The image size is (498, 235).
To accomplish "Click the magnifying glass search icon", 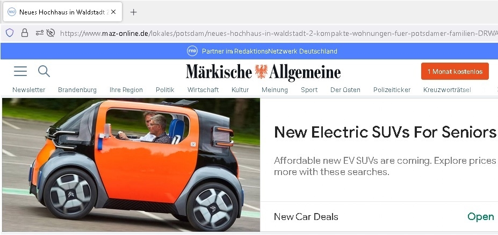I will [x=44, y=71].
